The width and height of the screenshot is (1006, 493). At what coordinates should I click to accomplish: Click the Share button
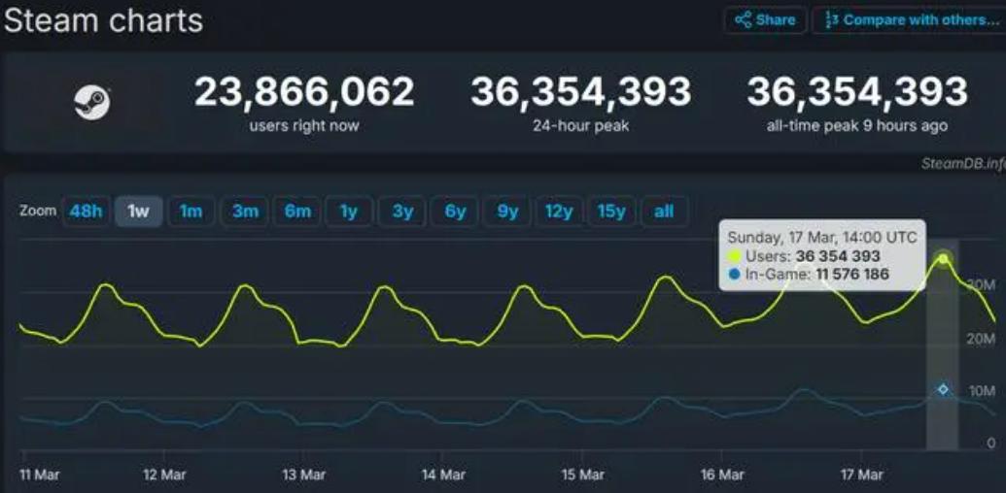765,19
